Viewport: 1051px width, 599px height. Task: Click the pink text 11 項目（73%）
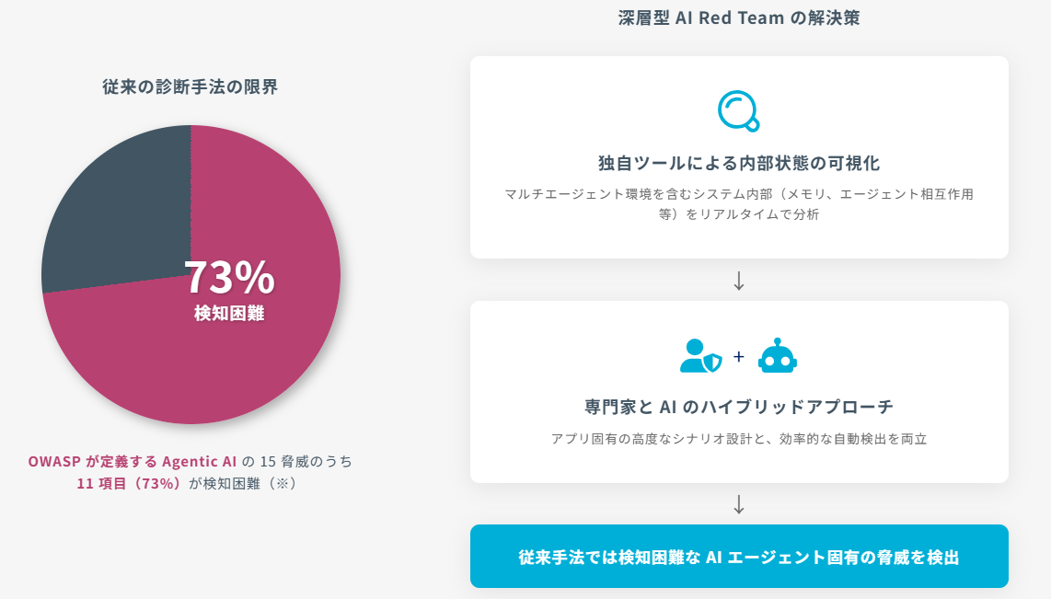tap(130, 483)
